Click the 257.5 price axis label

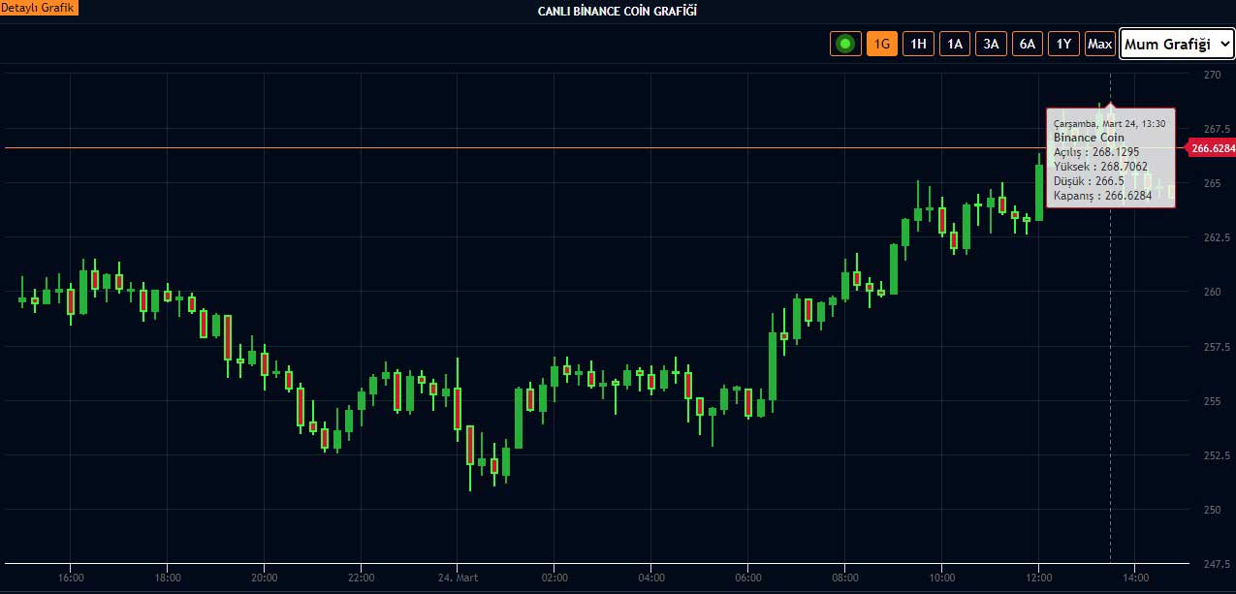coord(1217,346)
